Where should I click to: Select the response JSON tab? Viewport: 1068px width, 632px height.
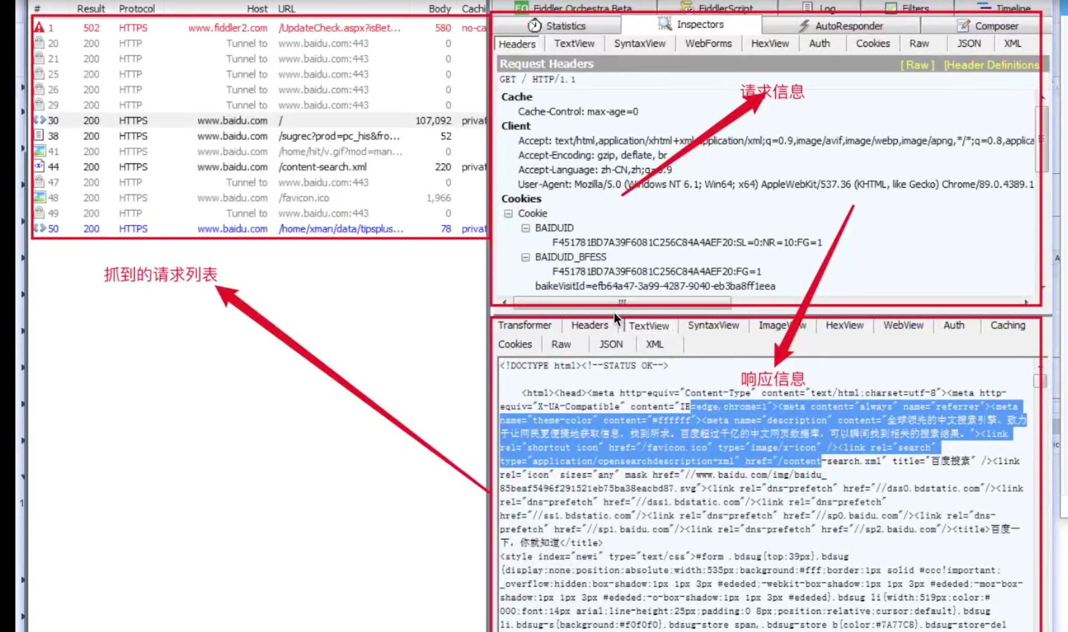pos(610,344)
